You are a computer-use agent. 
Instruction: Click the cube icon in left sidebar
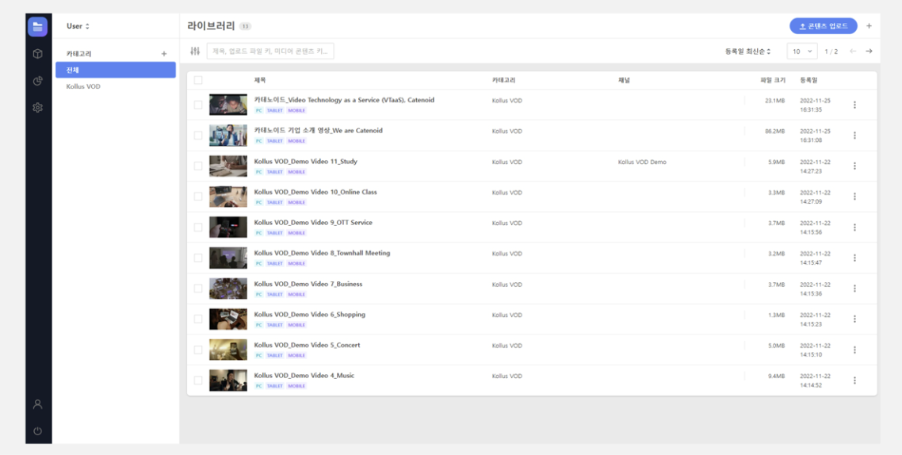pyautogui.click(x=37, y=54)
